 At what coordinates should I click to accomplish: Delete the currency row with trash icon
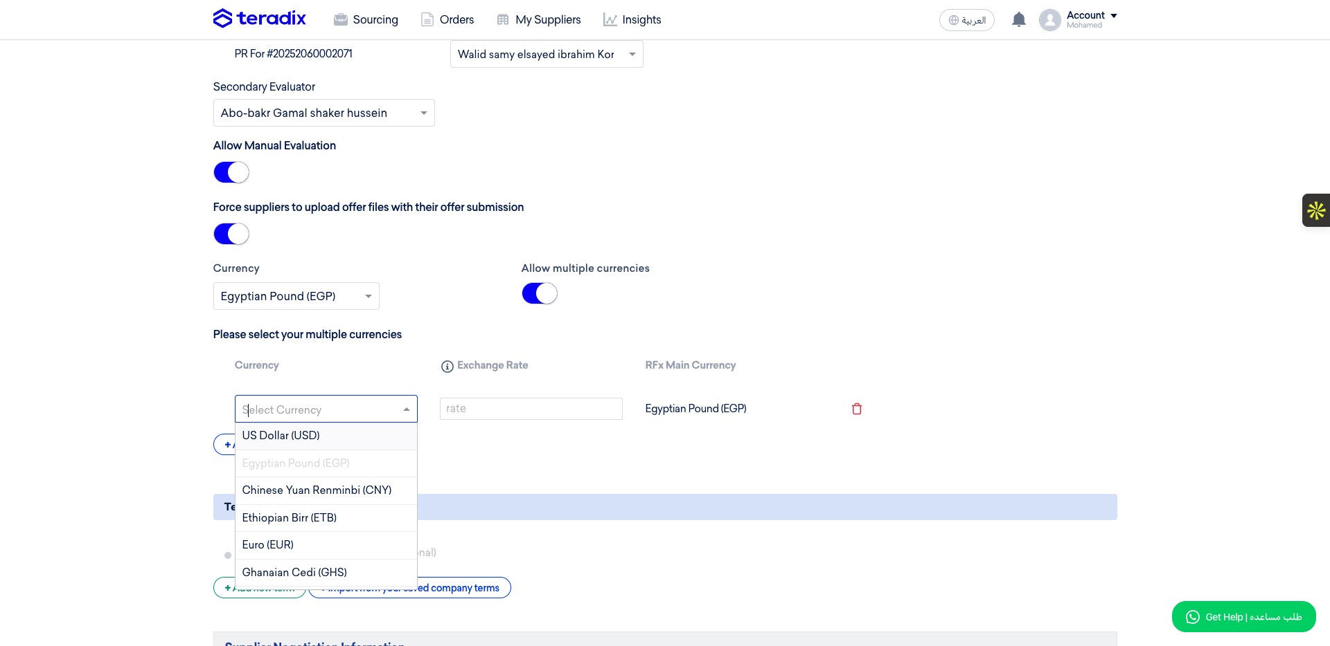click(857, 409)
